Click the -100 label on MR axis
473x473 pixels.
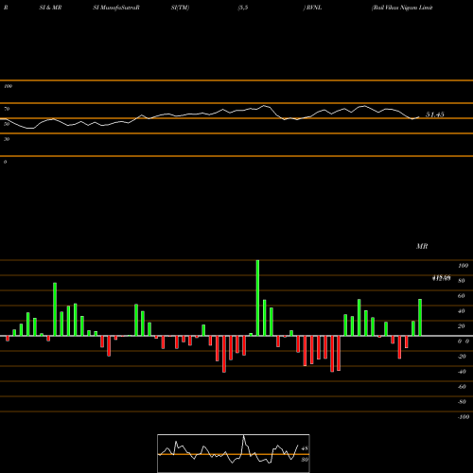[463, 417]
